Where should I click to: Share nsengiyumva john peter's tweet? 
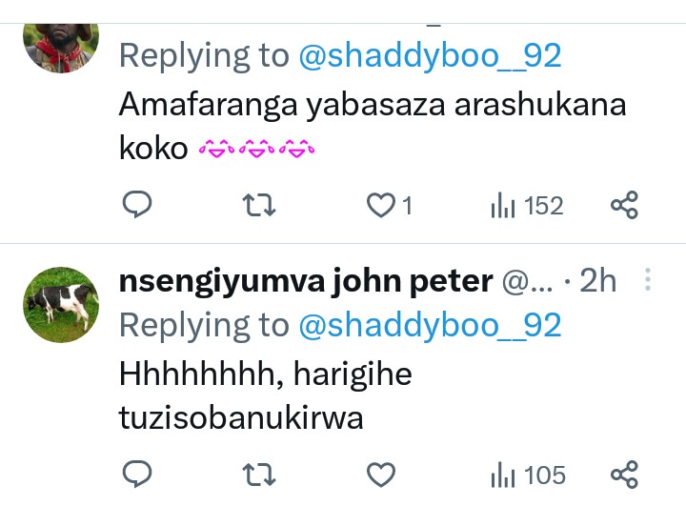[x=624, y=474]
